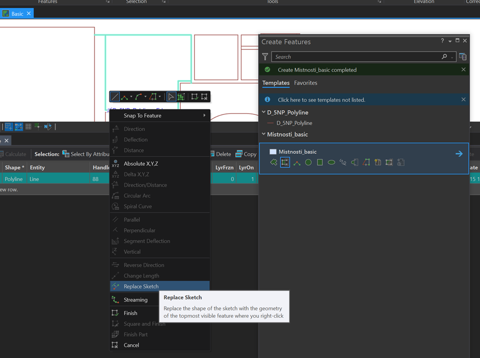Switch to the Templates tab
This screenshot has height=358, width=480.
tap(276, 83)
